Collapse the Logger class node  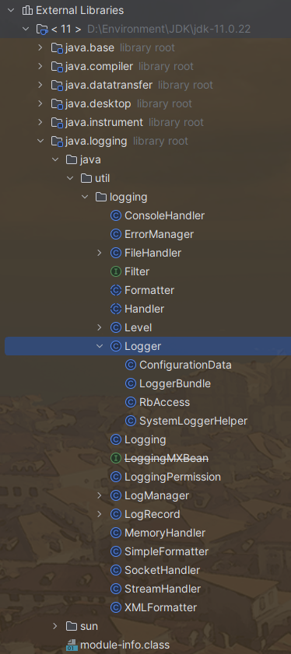[x=100, y=346]
